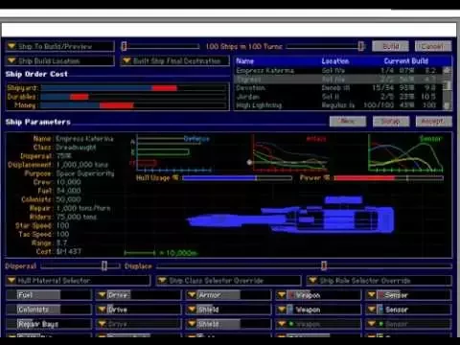
Task: Select the Empress Katerina row in ship list
Action: [339, 71]
